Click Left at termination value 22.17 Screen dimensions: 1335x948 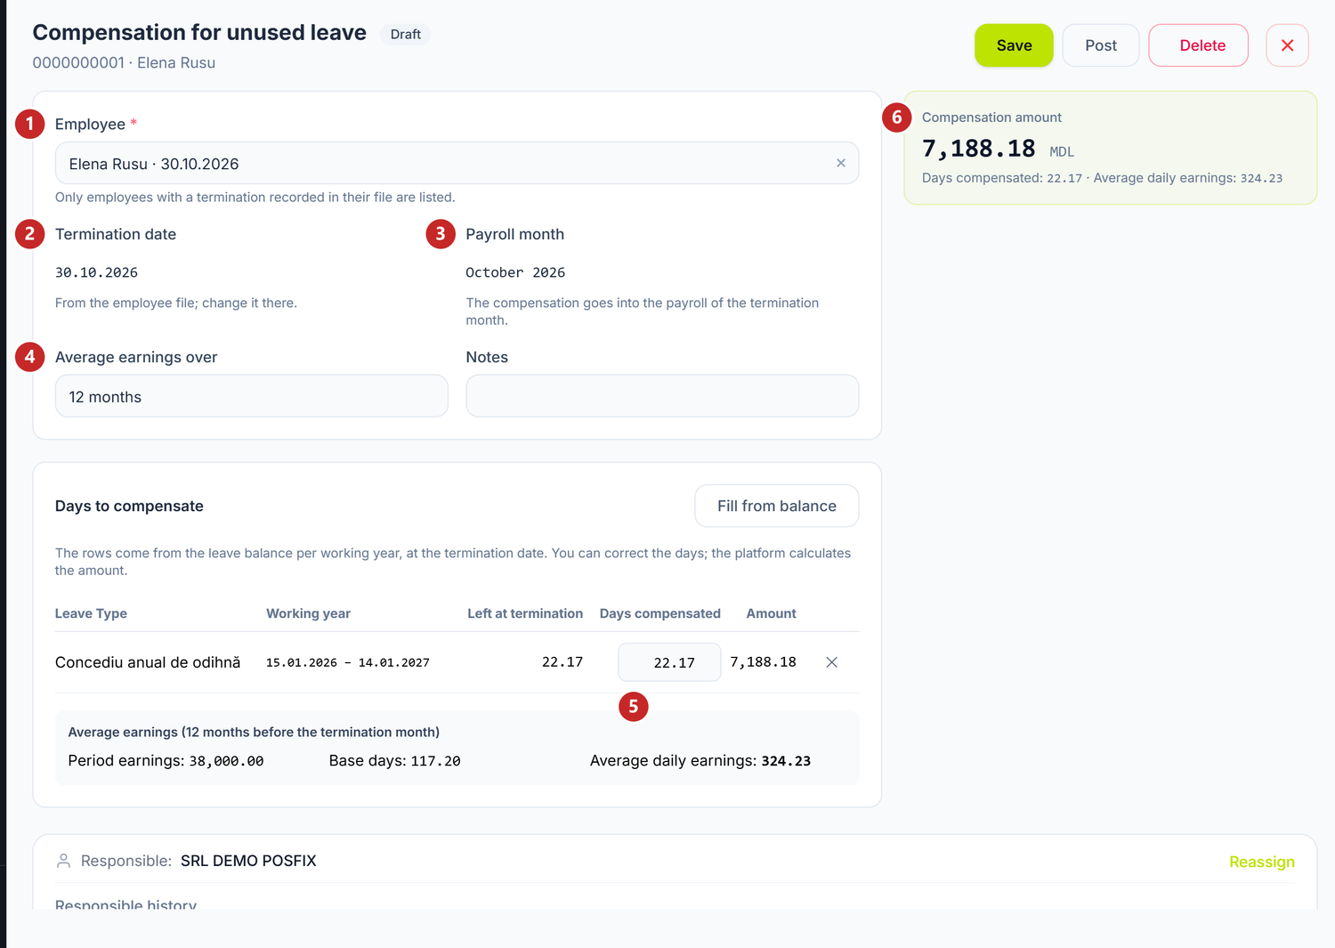click(562, 662)
